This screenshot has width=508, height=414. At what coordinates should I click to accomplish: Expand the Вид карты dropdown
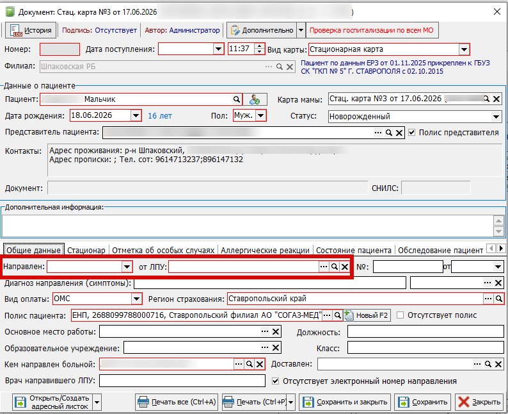(x=464, y=49)
